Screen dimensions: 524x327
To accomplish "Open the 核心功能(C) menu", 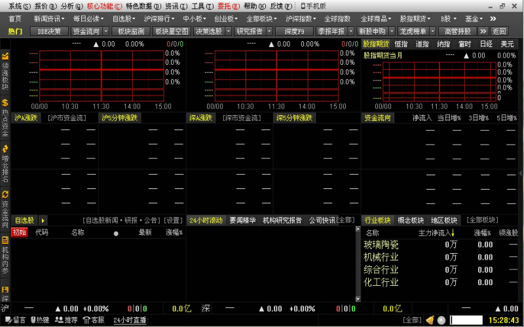I will (105, 6).
